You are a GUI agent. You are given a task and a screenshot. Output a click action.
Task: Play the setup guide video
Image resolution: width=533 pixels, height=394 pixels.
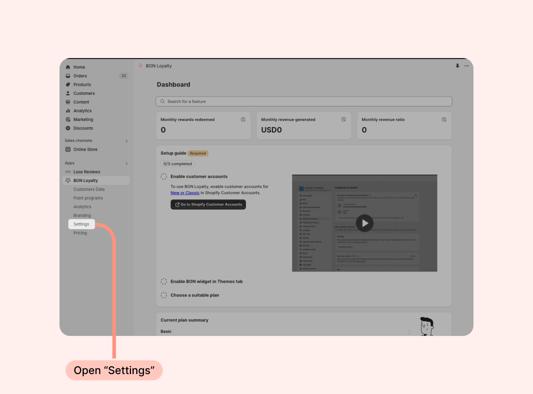pos(365,223)
